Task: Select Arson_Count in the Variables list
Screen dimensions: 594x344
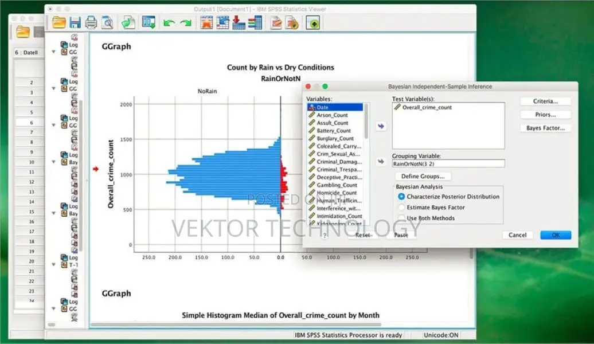Action: coord(335,115)
